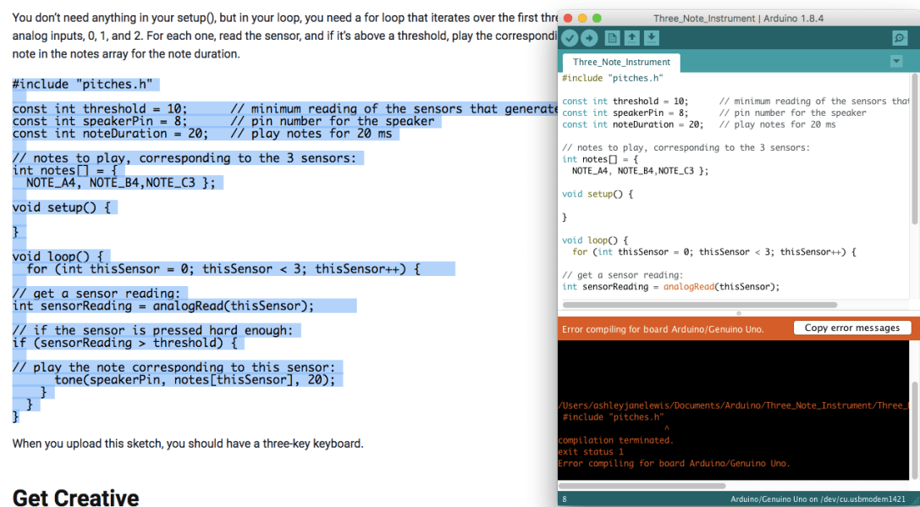This screenshot has width=920, height=507.
Task: Minimize the Arduino window with yellow button
Action: click(x=582, y=18)
